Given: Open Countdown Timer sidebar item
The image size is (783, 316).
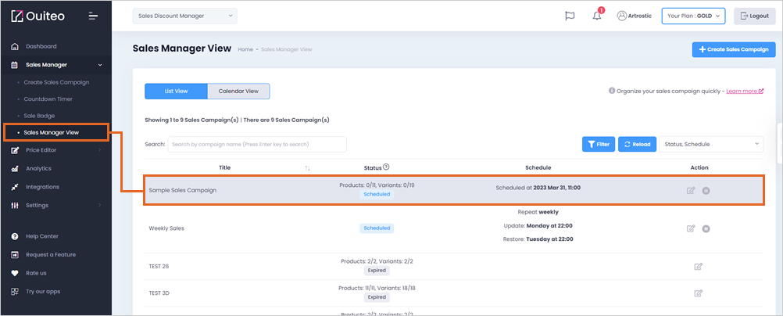Looking at the screenshot, I should [48, 99].
